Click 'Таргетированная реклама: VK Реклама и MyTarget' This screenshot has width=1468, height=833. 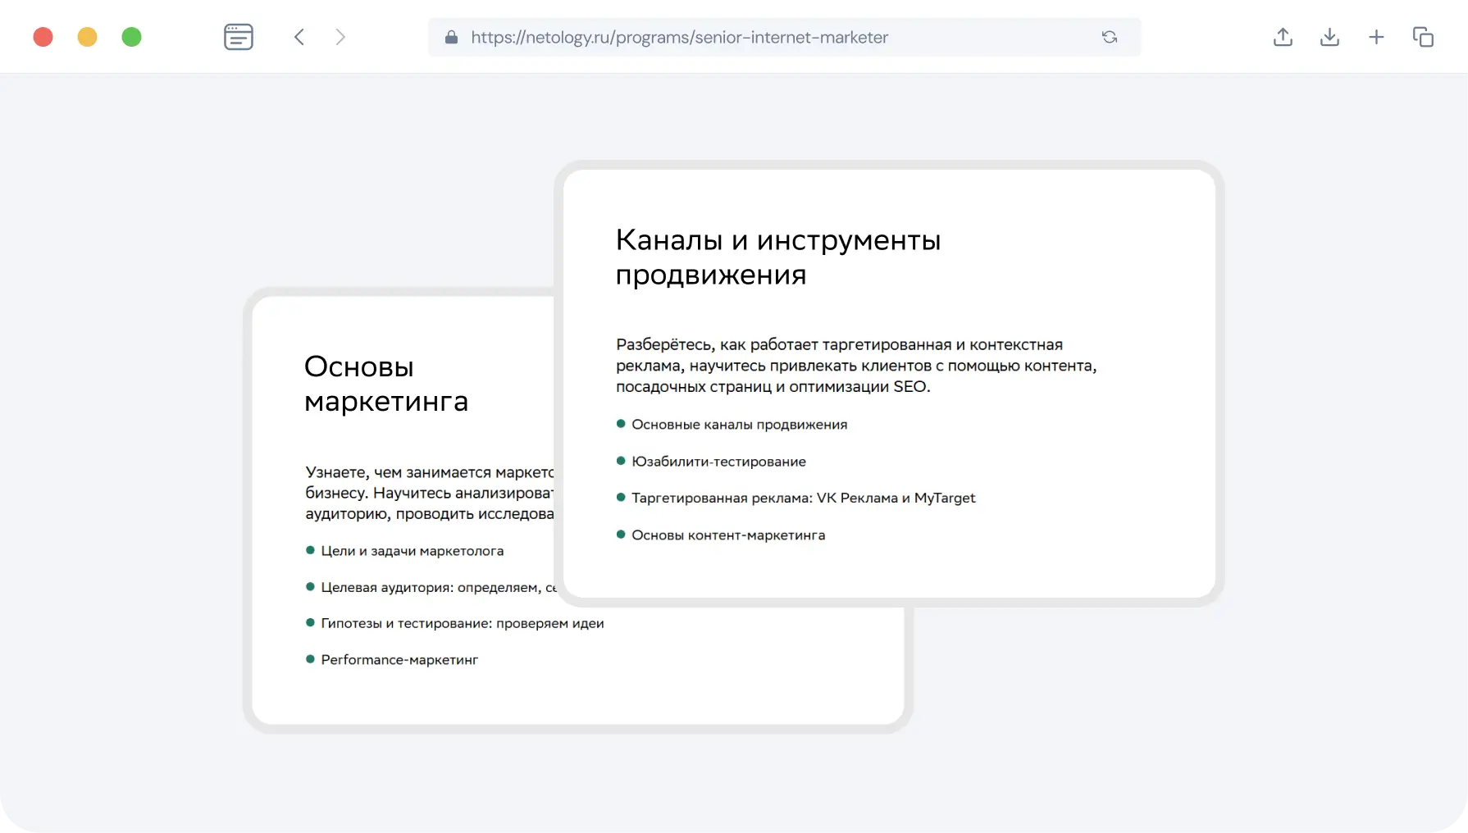[x=803, y=498]
